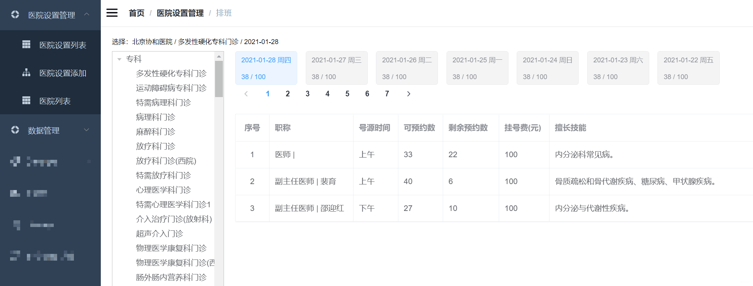Select 放疗科门诊(西院) in department tree
This screenshot has height=286, width=753.
[166, 161]
